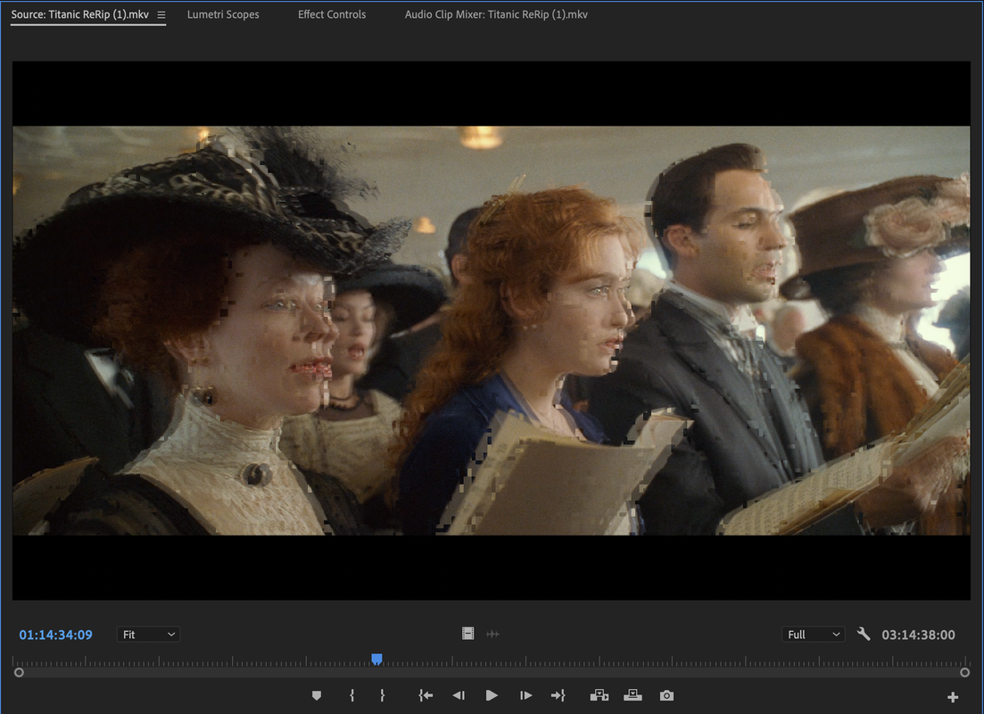Switch to Lumetri Scopes tab
Viewport: 984px width, 714px height.
(x=223, y=14)
